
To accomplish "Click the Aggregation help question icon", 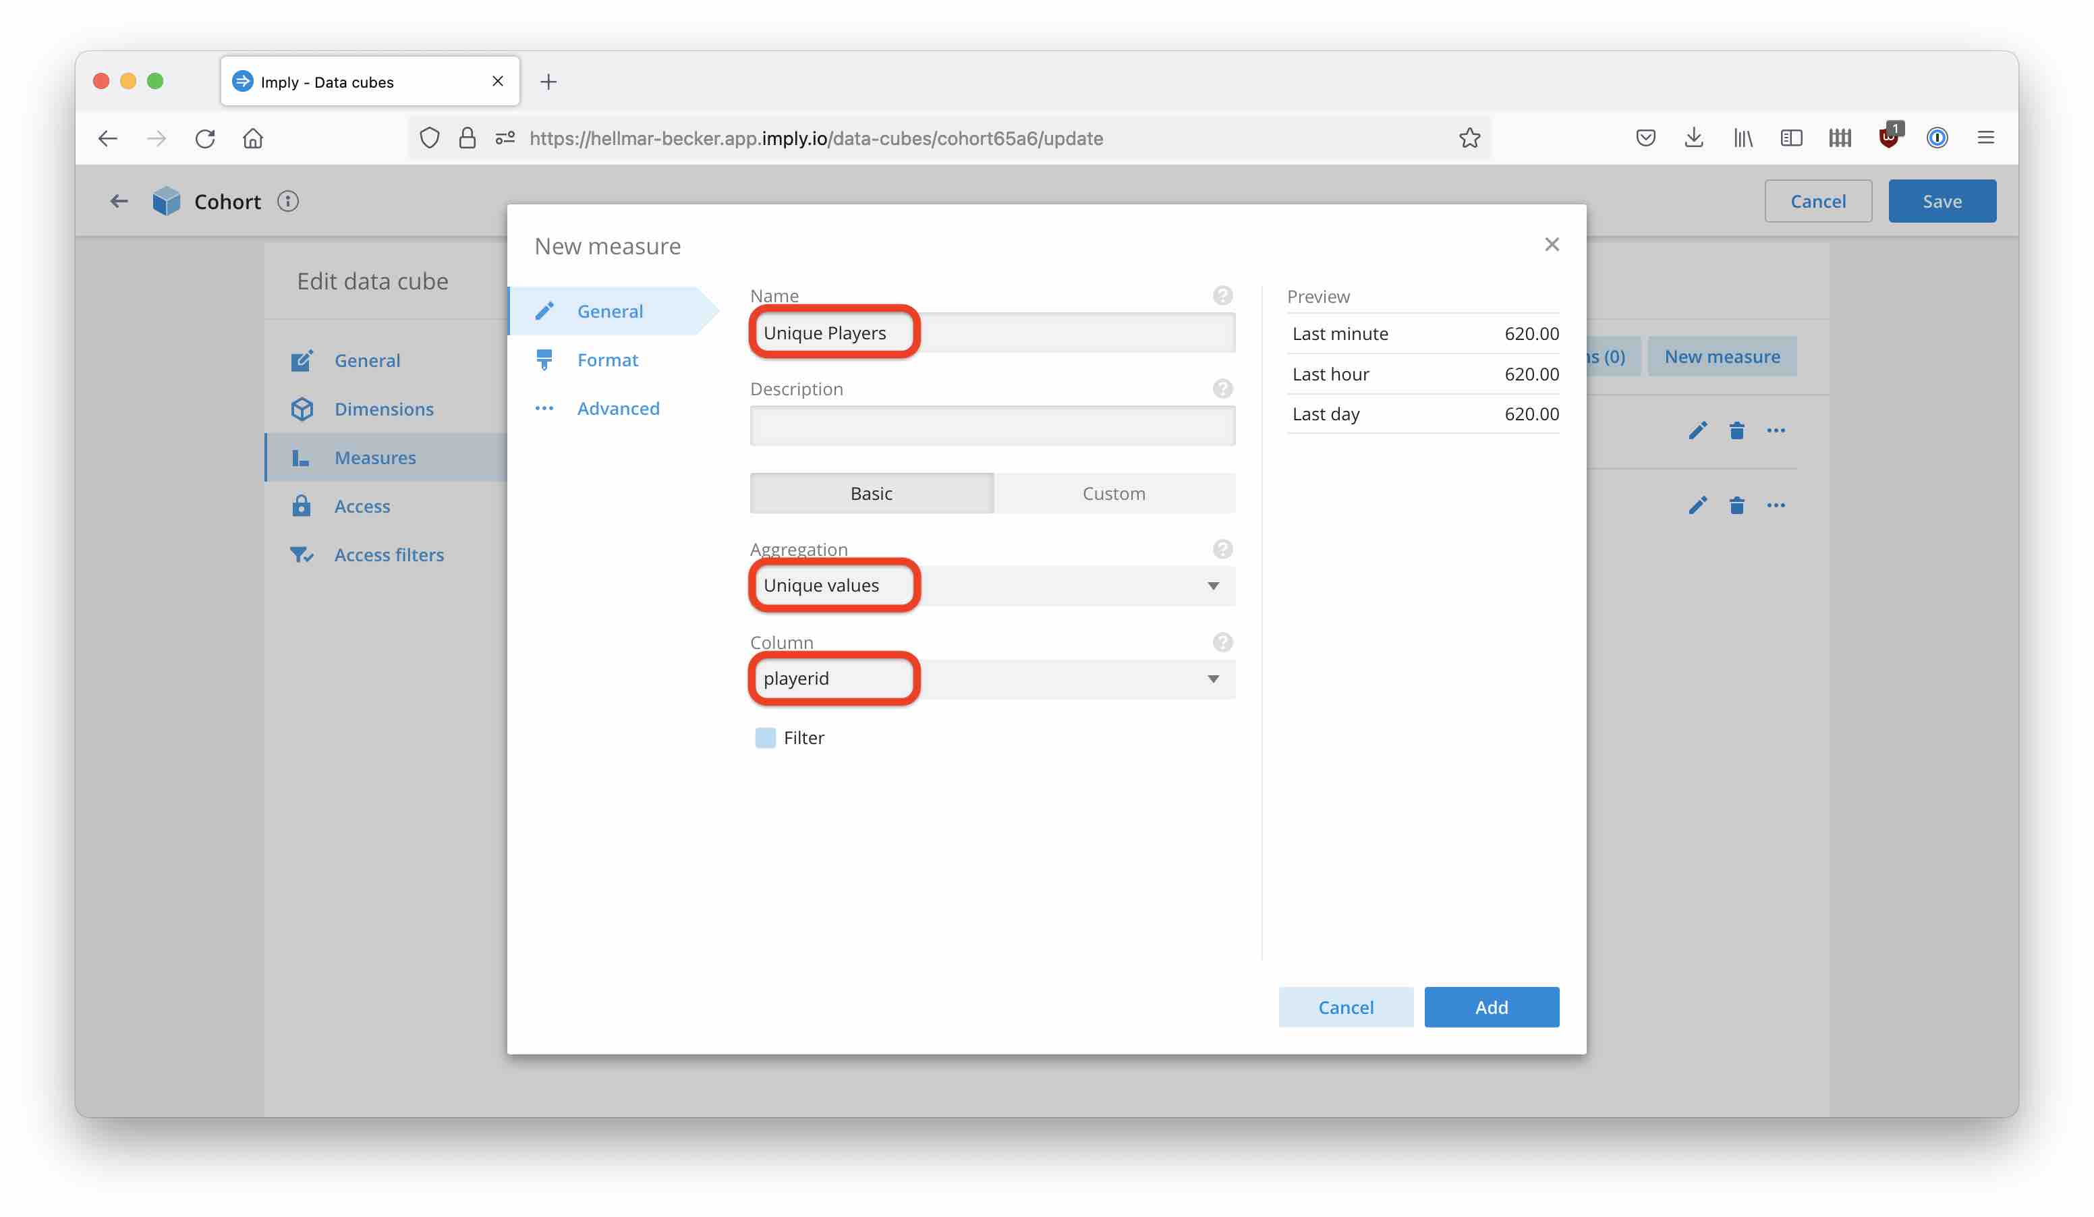I will click(1222, 549).
